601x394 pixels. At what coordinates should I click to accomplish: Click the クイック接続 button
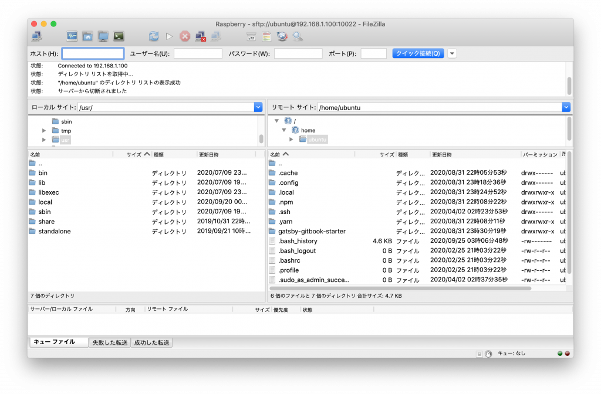coord(418,53)
